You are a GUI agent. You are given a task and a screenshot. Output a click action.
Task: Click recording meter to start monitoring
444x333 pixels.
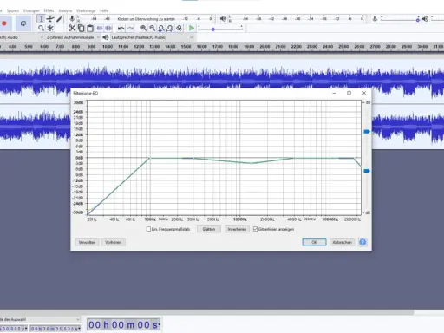(147, 19)
